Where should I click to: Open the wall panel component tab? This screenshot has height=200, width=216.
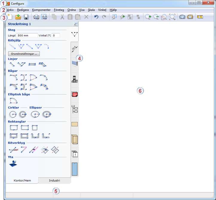coord(74,64)
